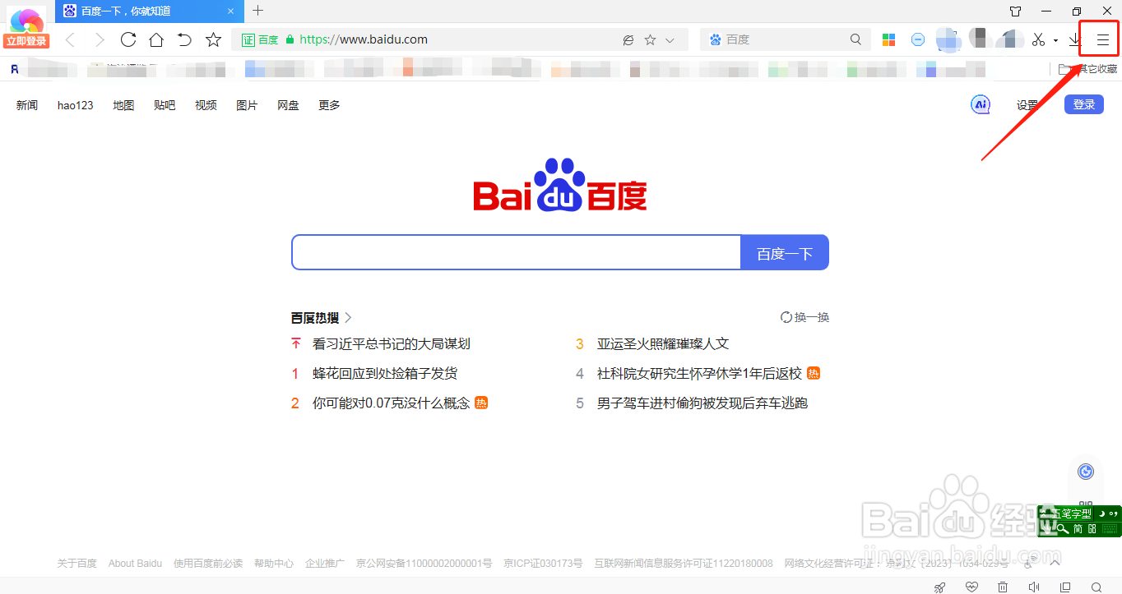The width and height of the screenshot is (1122, 594).
Task: Click the 立即登录 browser account avatar
Action: tap(26, 26)
